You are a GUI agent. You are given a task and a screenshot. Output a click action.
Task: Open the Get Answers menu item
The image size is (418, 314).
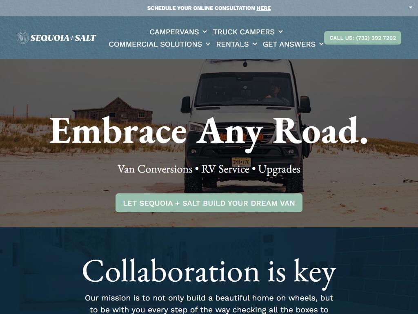click(289, 44)
